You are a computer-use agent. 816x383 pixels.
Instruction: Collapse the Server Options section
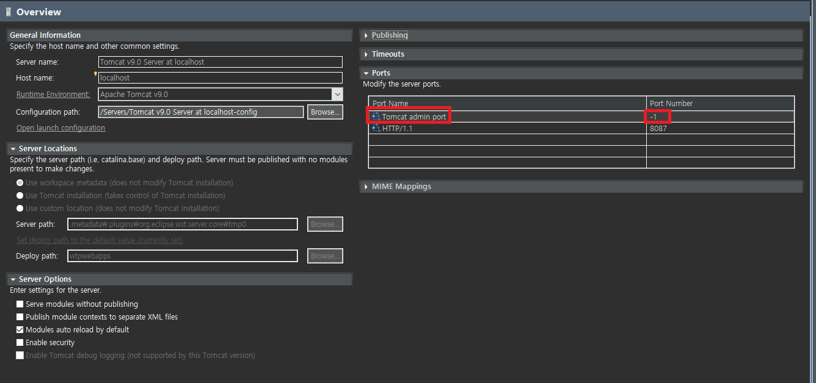13,279
